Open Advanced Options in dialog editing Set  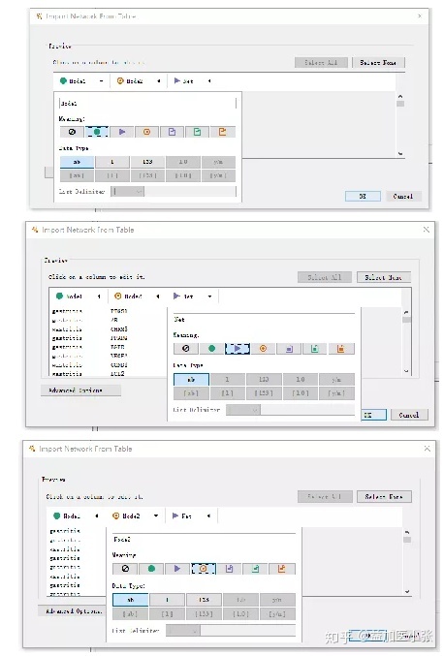coord(81,390)
